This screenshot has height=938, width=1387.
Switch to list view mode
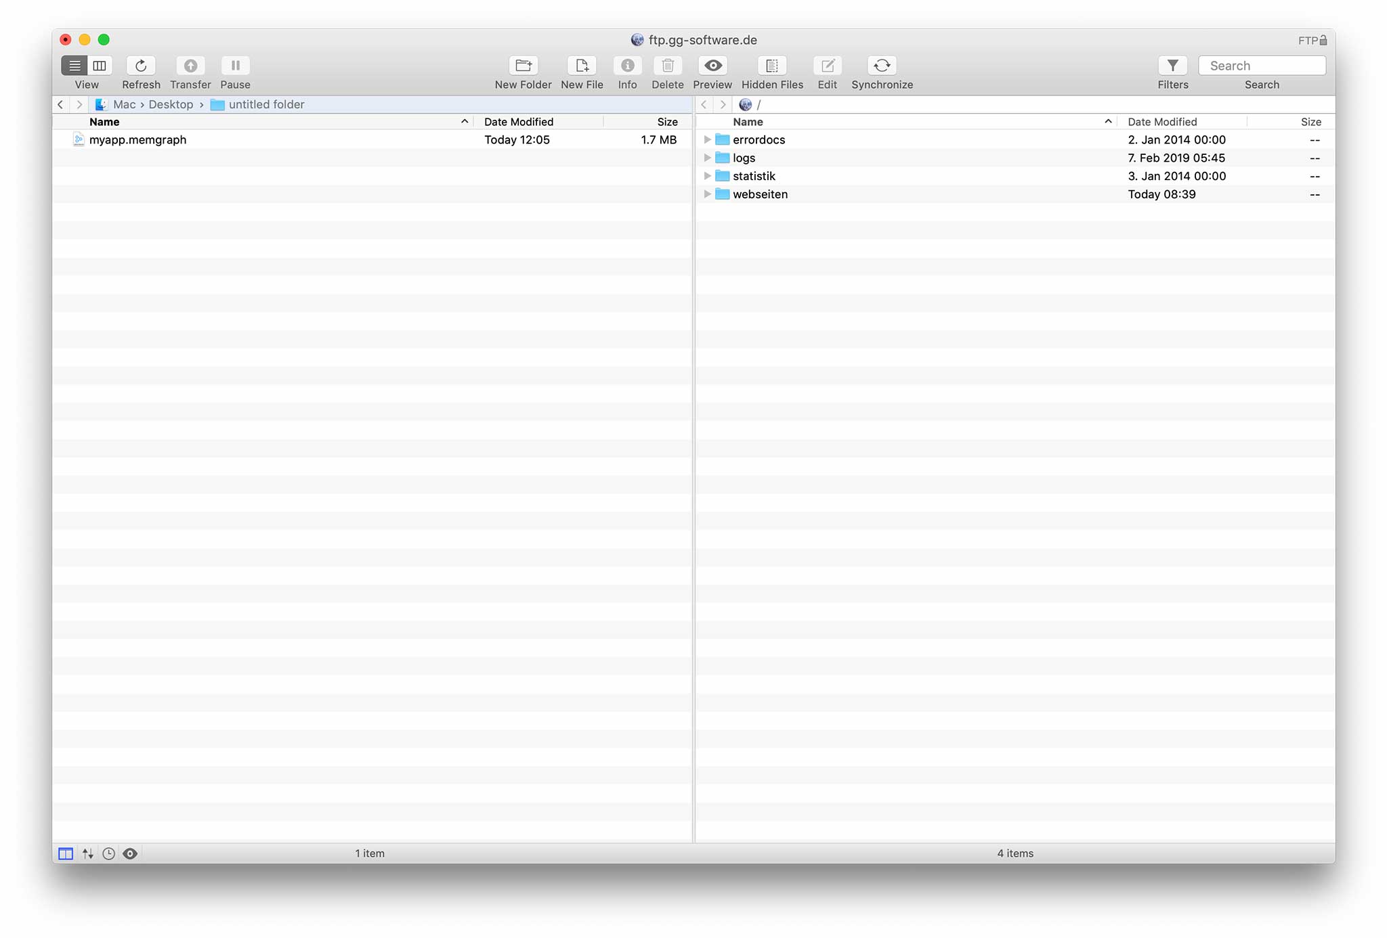[74, 66]
